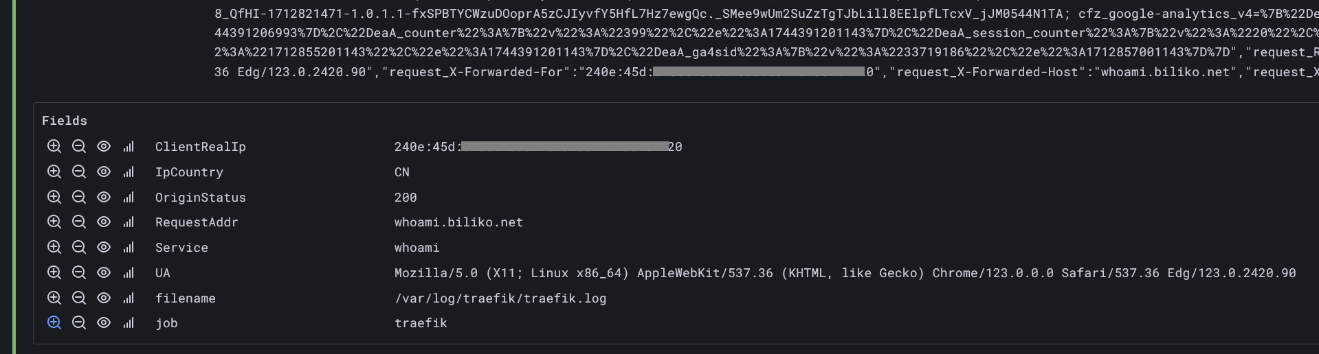Click the Fields section heading
Viewport: 1319px width, 354px height.
(x=65, y=121)
